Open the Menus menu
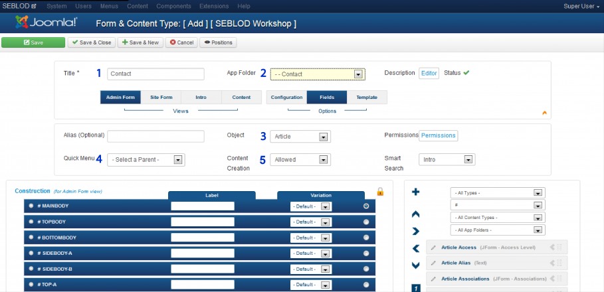Screen dimensions: 604x292 (110, 6)
